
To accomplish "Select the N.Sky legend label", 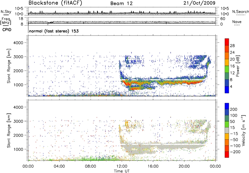I will [6, 12].
